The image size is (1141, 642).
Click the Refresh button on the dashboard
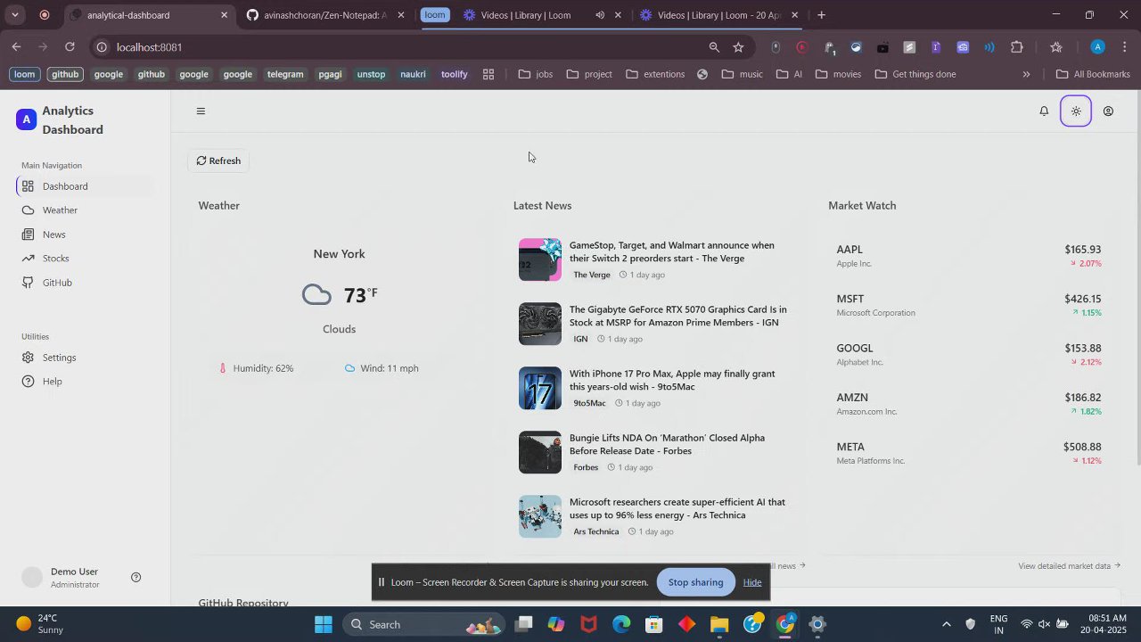[x=218, y=160]
